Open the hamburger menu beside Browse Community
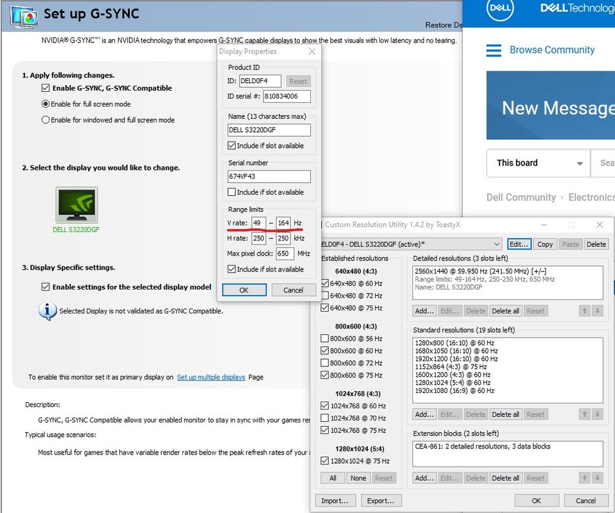Image resolution: width=615 pixels, height=513 pixels. 493,50
